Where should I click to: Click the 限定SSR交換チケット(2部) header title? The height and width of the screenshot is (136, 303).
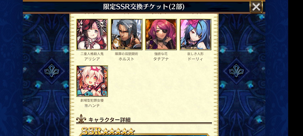click(144, 7)
